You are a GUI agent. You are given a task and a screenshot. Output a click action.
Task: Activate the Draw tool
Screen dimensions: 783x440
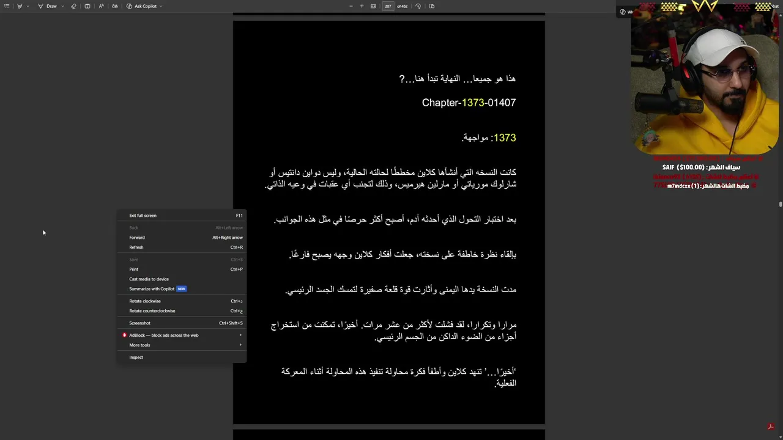[47, 6]
